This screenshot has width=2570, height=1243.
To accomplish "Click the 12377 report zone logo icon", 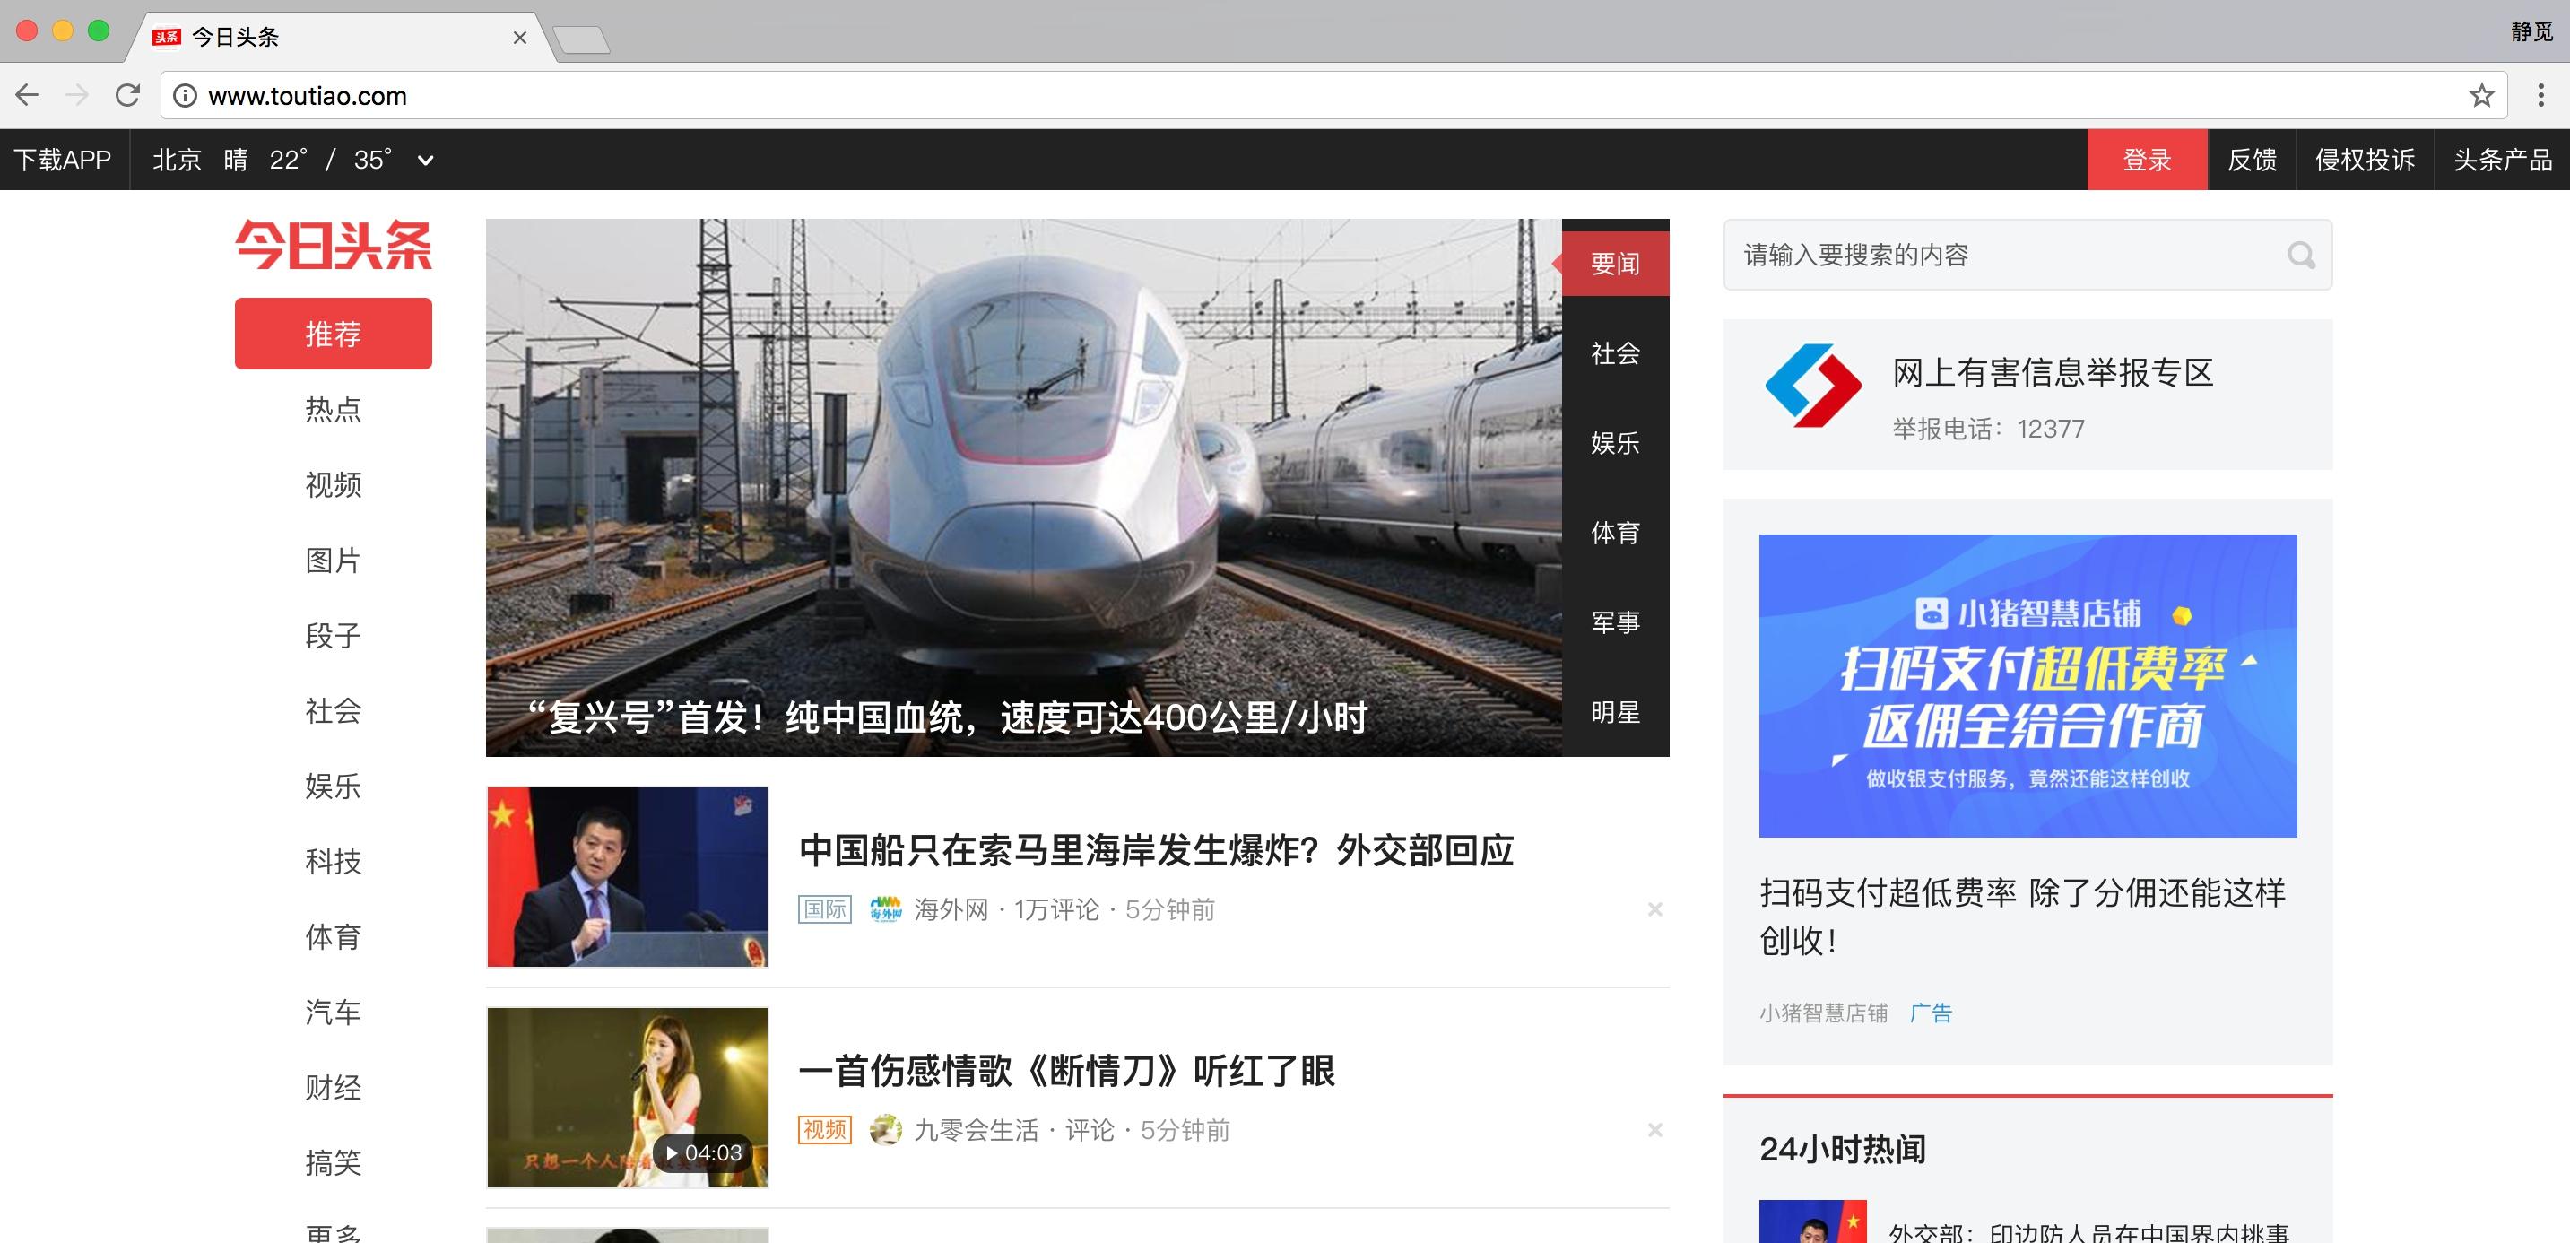I will pos(1813,386).
